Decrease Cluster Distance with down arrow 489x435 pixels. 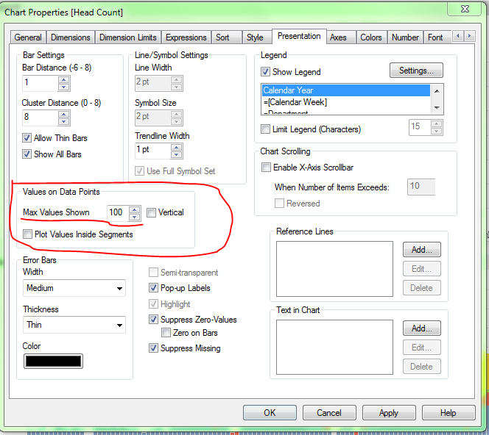tap(64, 121)
